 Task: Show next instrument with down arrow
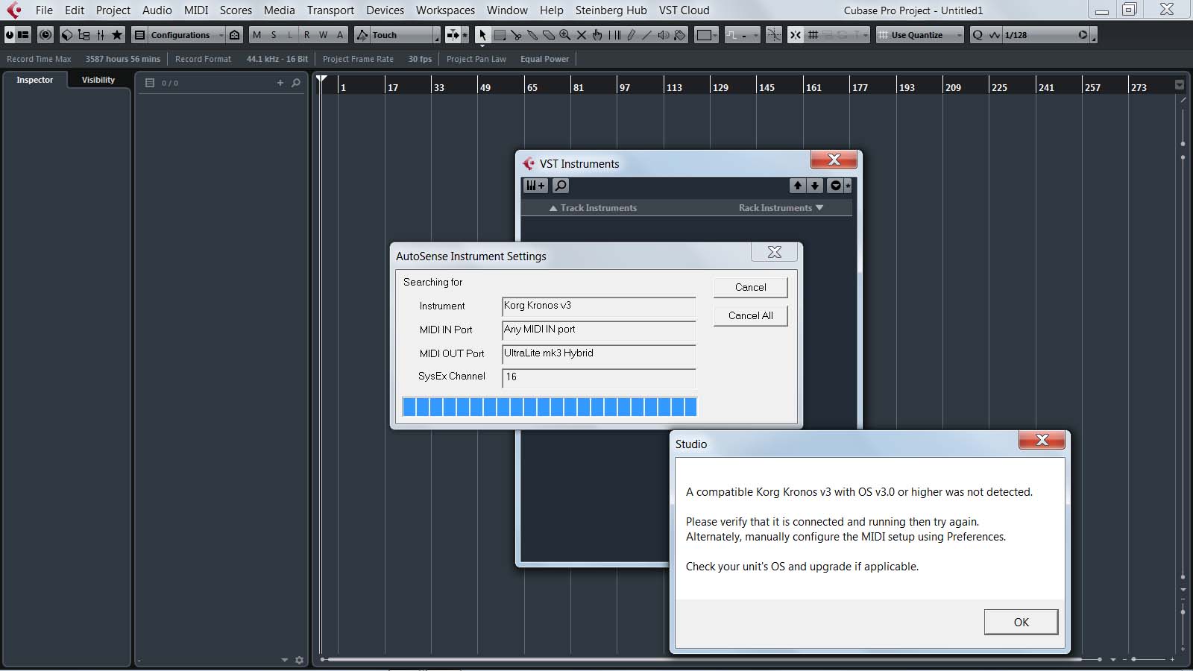pyautogui.click(x=815, y=186)
